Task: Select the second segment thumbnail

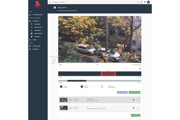Action: (64, 108)
